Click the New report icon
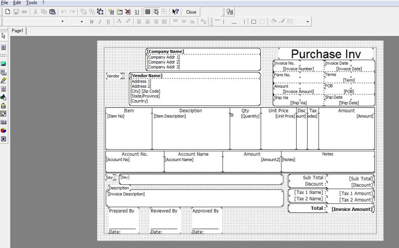399x248 pixels. click(x=8, y=12)
